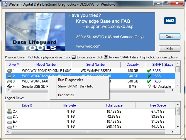Click serial number WD-WMAP41332503
The height and width of the screenshot is (140, 186).
(96, 71)
